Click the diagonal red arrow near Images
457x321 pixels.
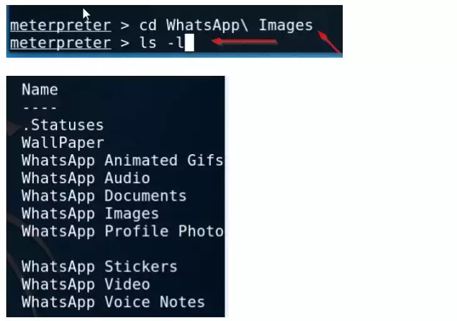(x=329, y=41)
